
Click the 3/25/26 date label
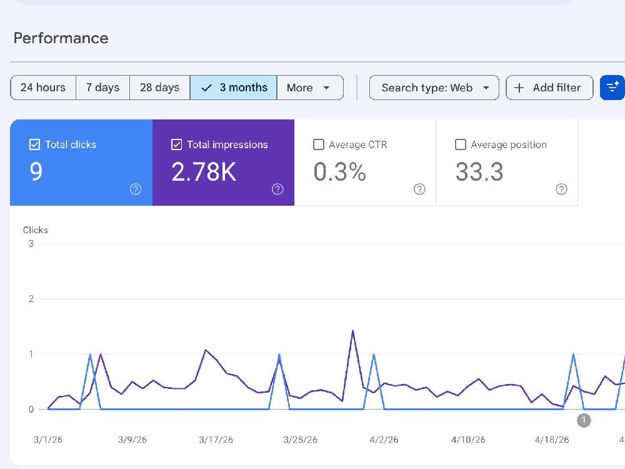point(300,440)
